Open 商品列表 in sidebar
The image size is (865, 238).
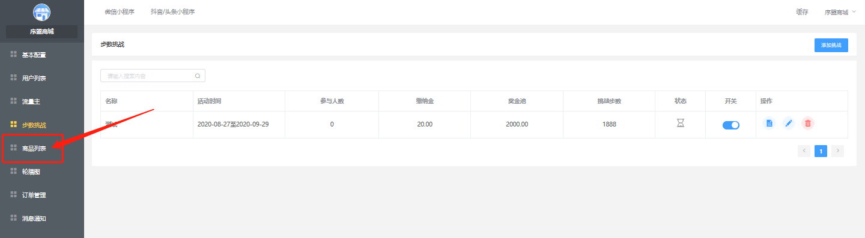pos(33,149)
